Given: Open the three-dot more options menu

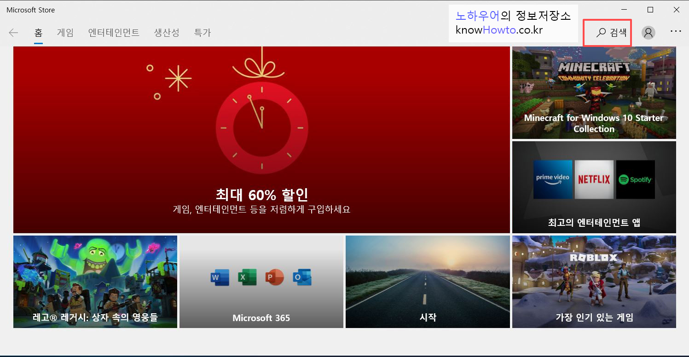Looking at the screenshot, I should 676,31.
